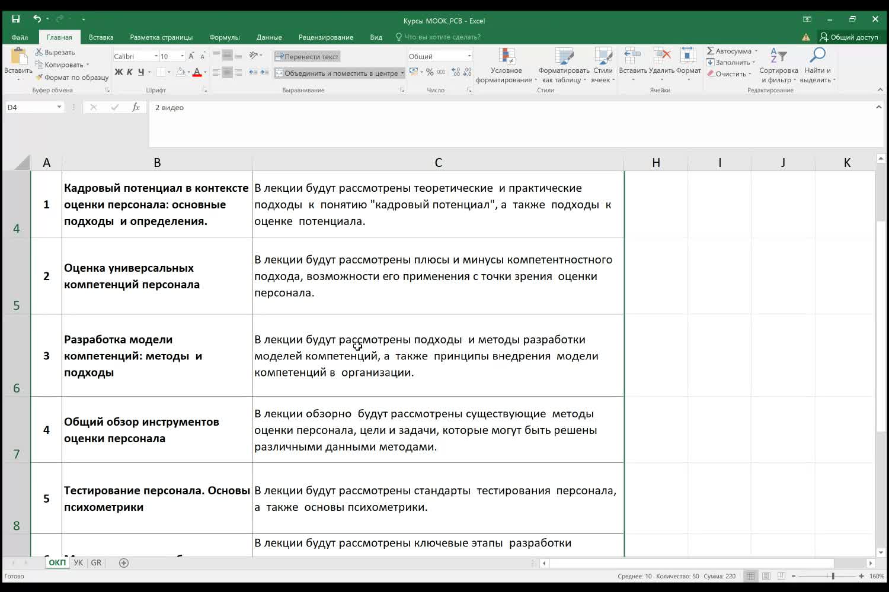Copy selection with Копировать
This screenshot has height=592, width=889.
click(x=59, y=65)
